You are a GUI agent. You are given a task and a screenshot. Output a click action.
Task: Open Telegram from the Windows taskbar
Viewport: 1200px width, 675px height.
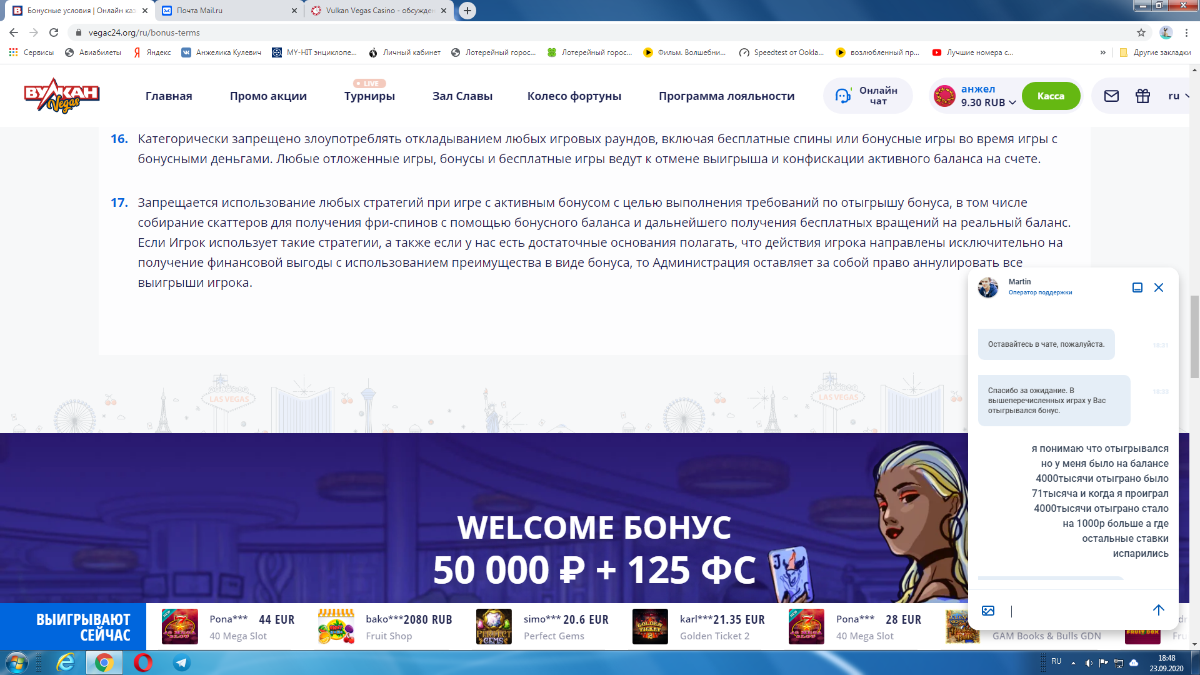coord(182,662)
